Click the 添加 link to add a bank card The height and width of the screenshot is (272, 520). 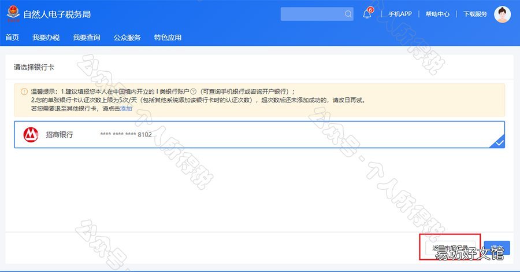[x=126, y=109]
